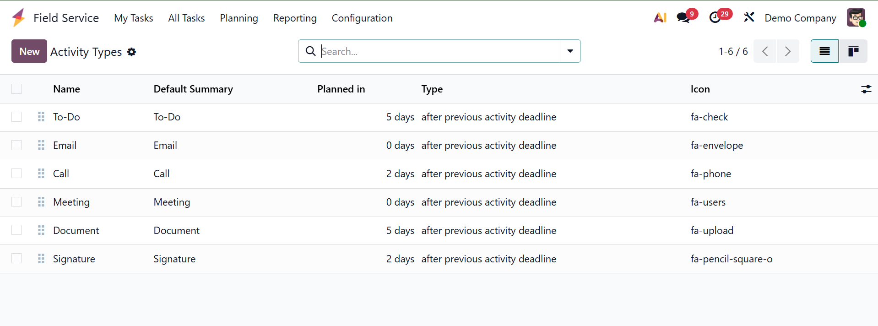Open the Reporting menu
This screenshot has height=326, width=878.
point(295,18)
